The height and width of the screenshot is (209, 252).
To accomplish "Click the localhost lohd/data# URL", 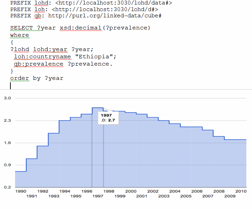I will (113, 3).
